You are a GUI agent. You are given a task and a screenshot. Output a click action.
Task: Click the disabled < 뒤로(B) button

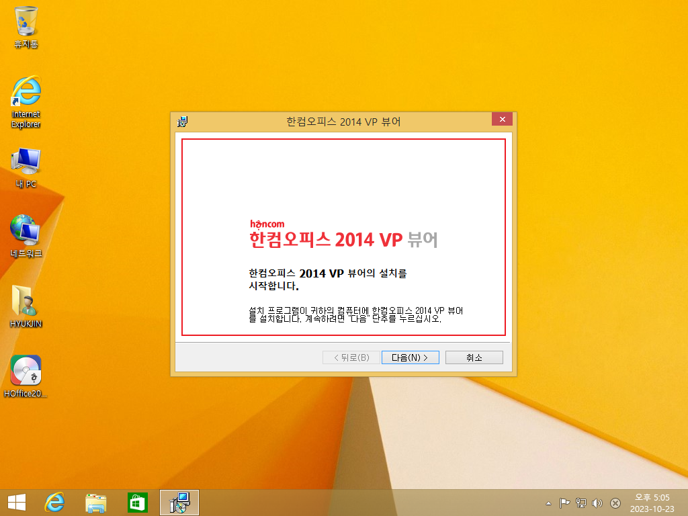coord(351,357)
